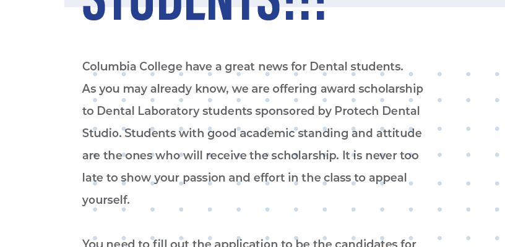This screenshot has width=505, height=247.
Task: Click the phrase "award scholarship"
Action: pos(371,89)
